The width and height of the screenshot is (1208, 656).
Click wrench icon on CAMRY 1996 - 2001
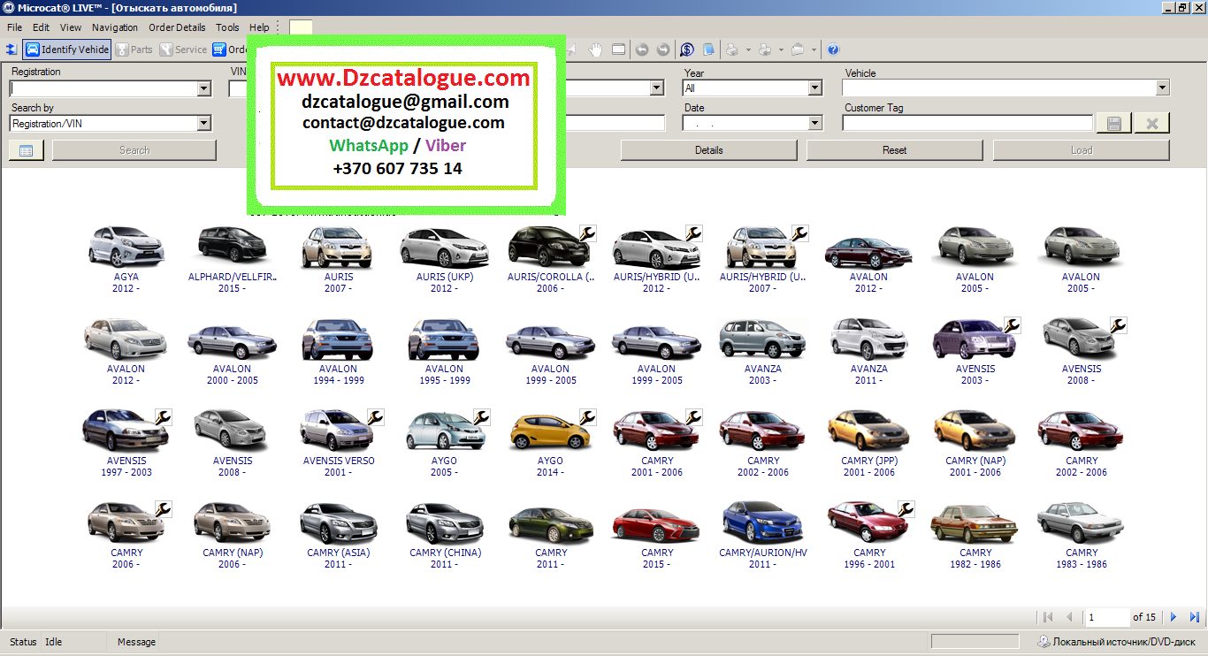pyautogui.click(x=906, y=509)
